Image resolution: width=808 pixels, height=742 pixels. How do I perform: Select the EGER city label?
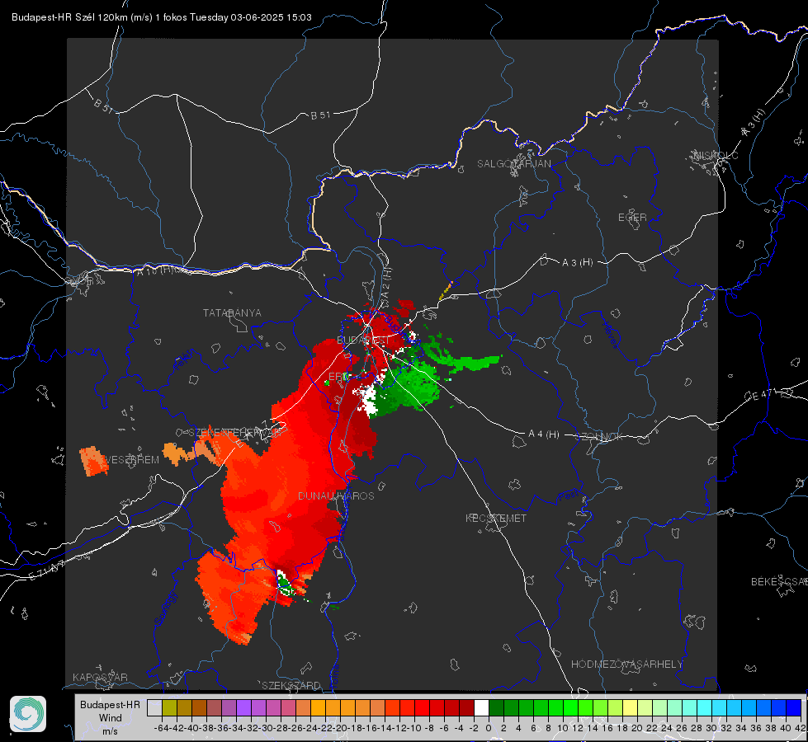(632, 218)
